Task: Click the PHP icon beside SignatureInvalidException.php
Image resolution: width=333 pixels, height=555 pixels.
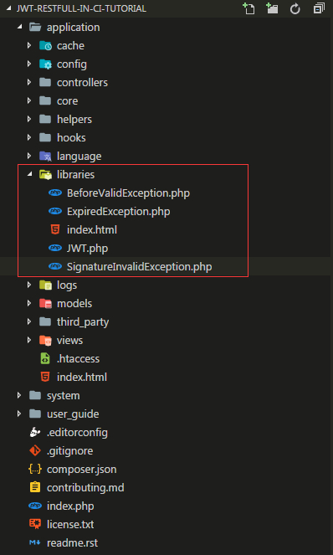Action: pos(55,266)
